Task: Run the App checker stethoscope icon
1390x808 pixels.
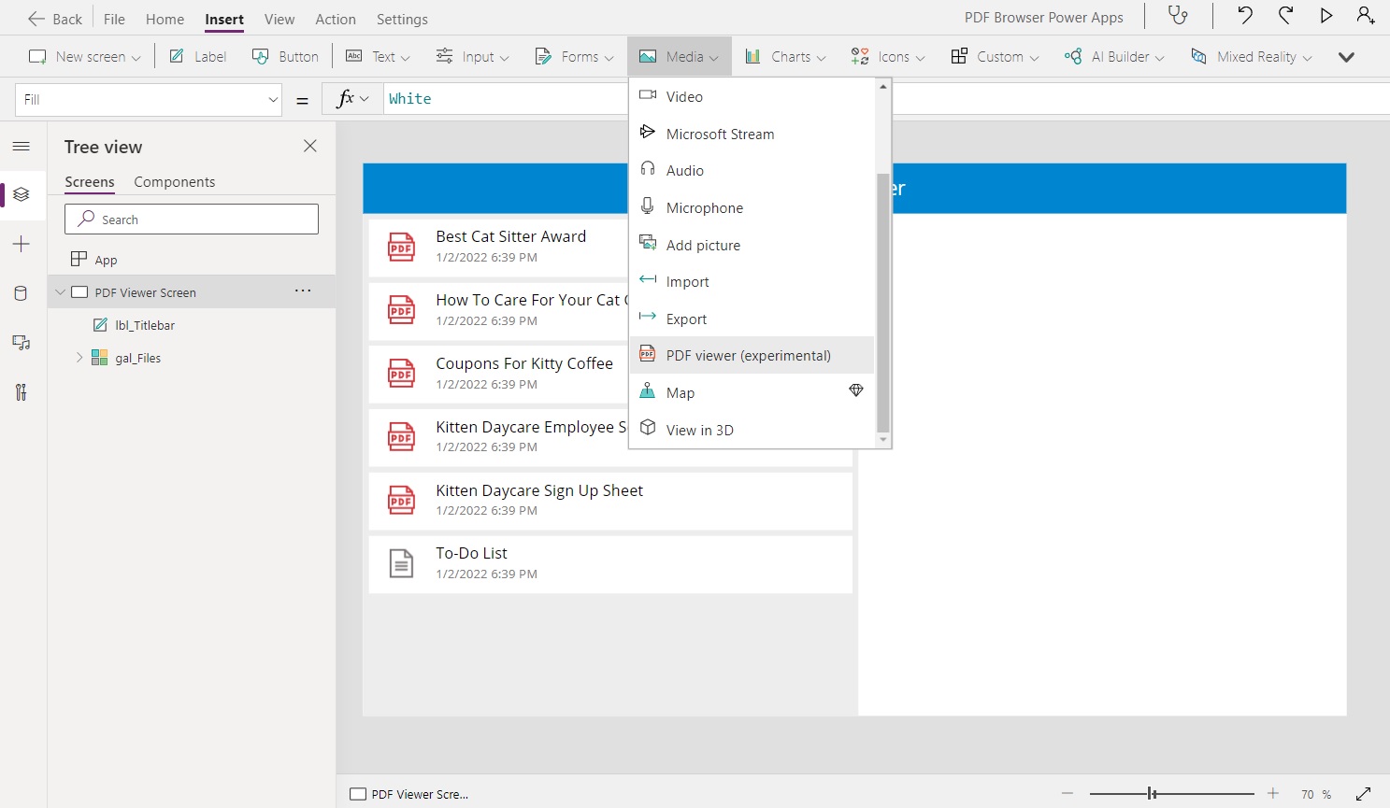Action: point(1177,16)
